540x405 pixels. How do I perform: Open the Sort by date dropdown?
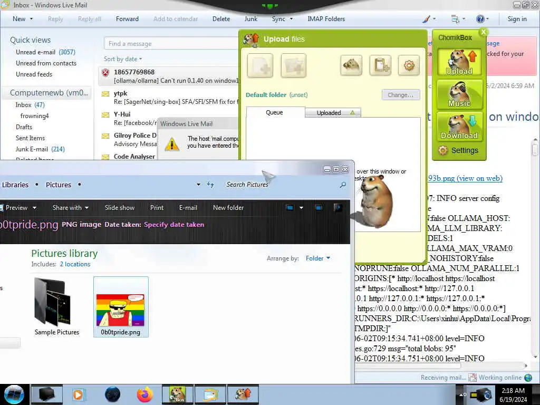tap(122, 59)
